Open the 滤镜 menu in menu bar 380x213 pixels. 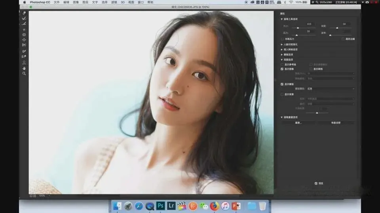114,2
